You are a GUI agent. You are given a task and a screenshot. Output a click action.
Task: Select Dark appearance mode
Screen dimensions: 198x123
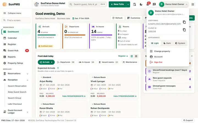point(167,43)
